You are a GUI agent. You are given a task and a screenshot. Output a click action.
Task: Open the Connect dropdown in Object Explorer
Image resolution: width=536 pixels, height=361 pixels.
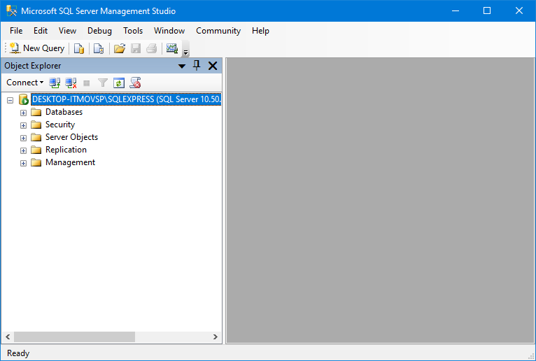click(x=24, y=83)
